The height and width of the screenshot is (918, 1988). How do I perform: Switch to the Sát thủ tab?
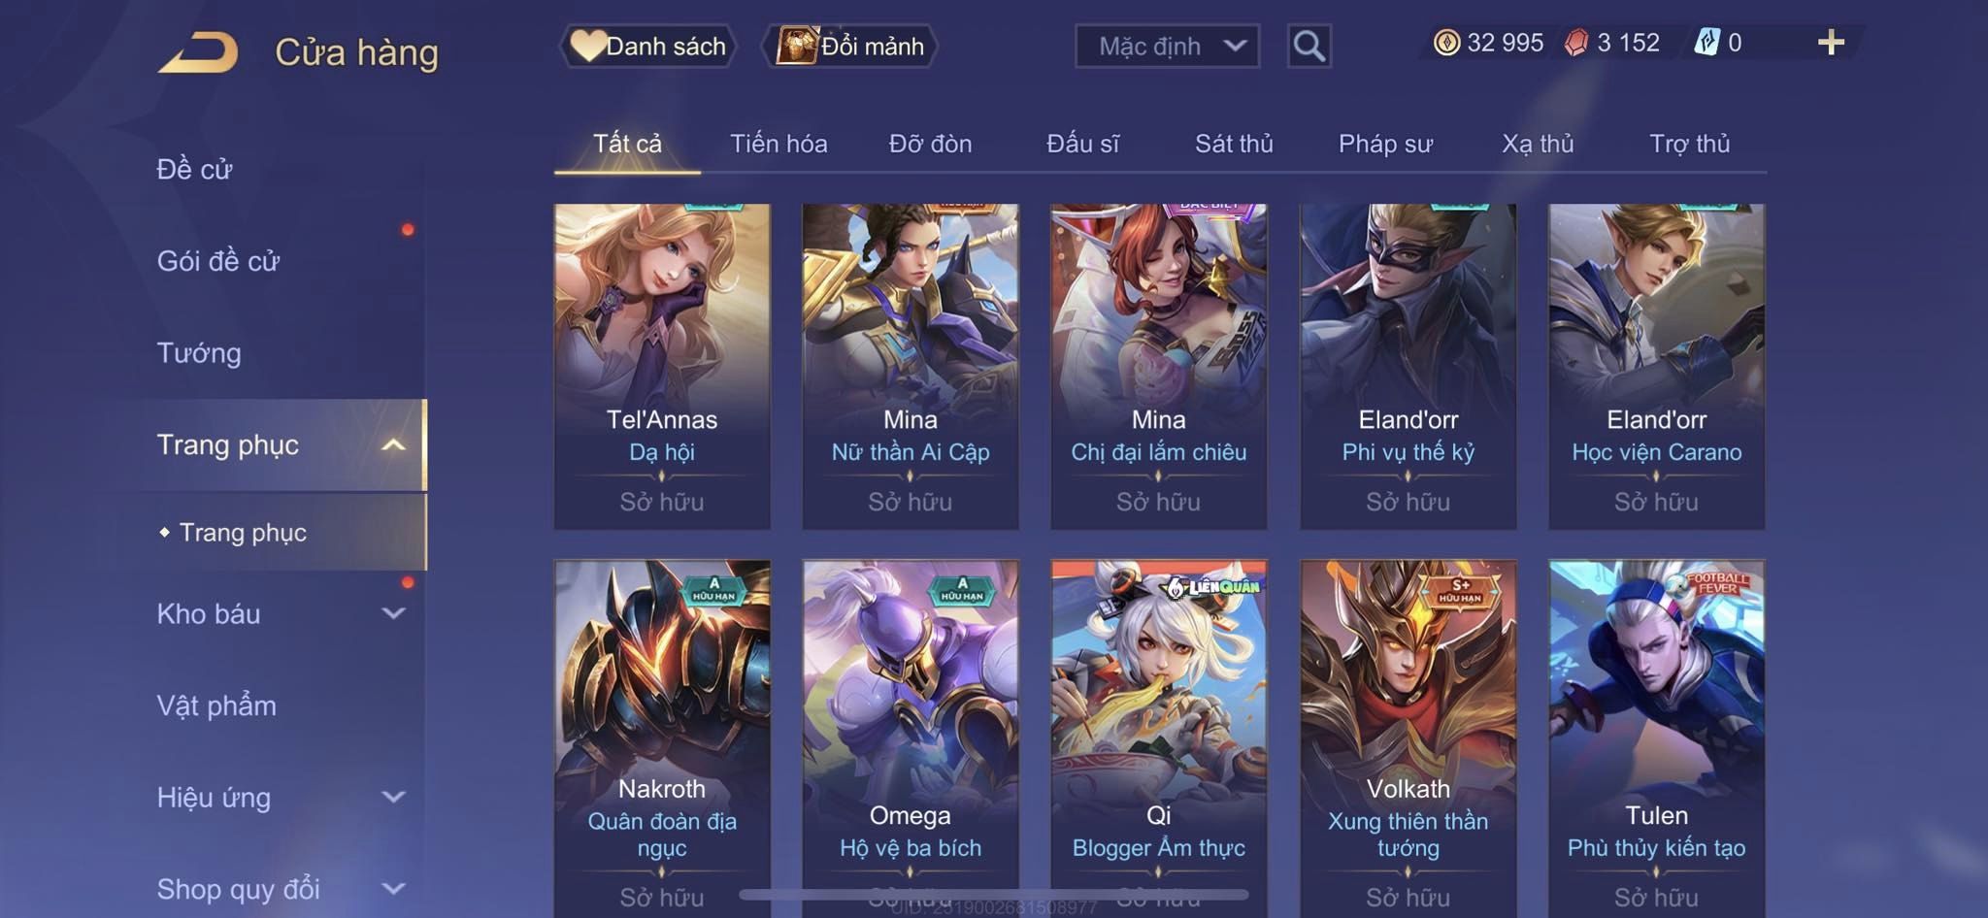tap(1234, 144)
